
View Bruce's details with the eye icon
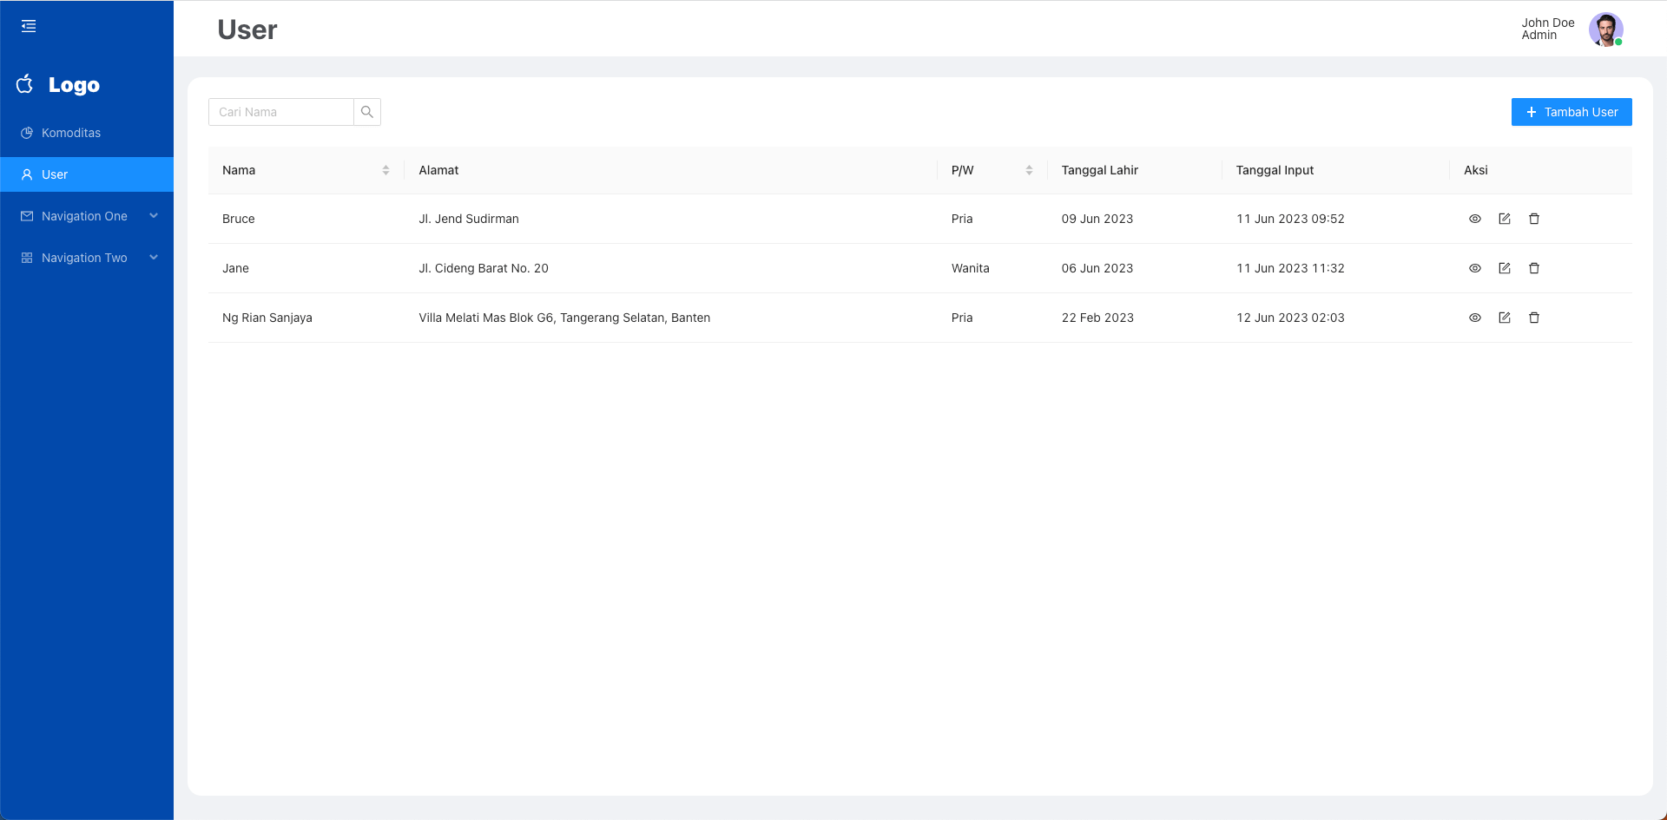click(x=1475, y=219)
